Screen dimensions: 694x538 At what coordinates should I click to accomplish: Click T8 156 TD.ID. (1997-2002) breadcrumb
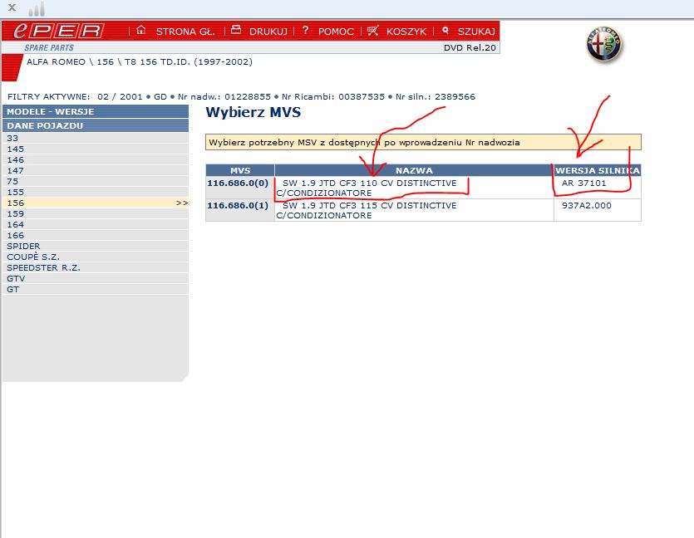(x=189, y=62)
